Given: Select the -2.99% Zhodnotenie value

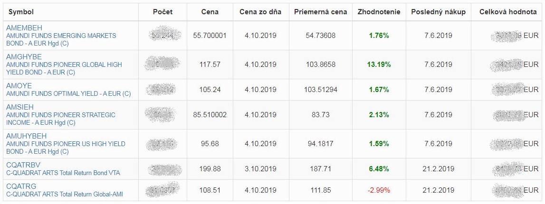Looking at the screenshot, I should click(379, 190).
